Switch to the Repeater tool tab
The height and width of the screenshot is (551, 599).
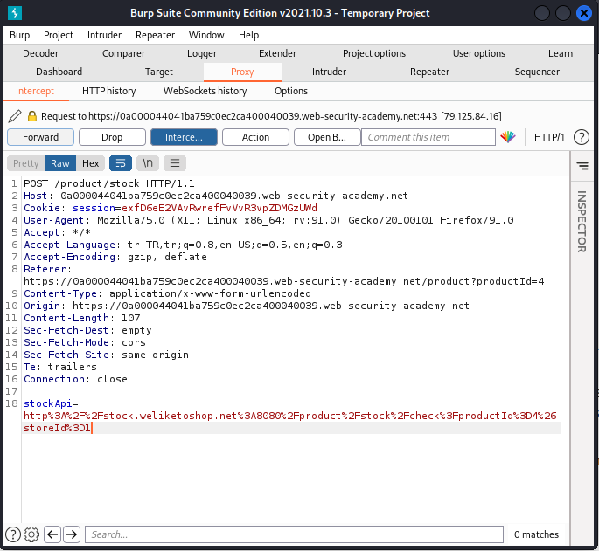click(429, 72)
